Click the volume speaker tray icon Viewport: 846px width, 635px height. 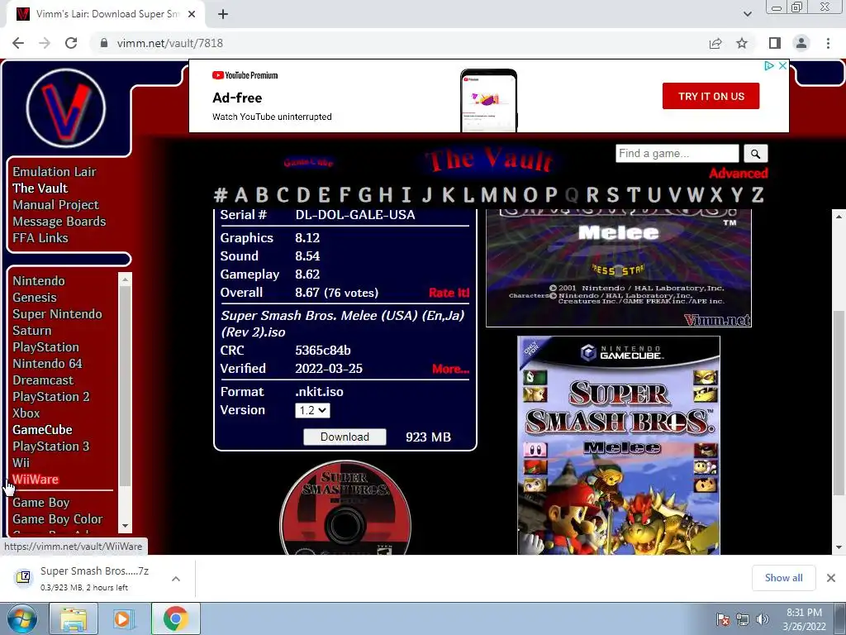tap(763, 619)
